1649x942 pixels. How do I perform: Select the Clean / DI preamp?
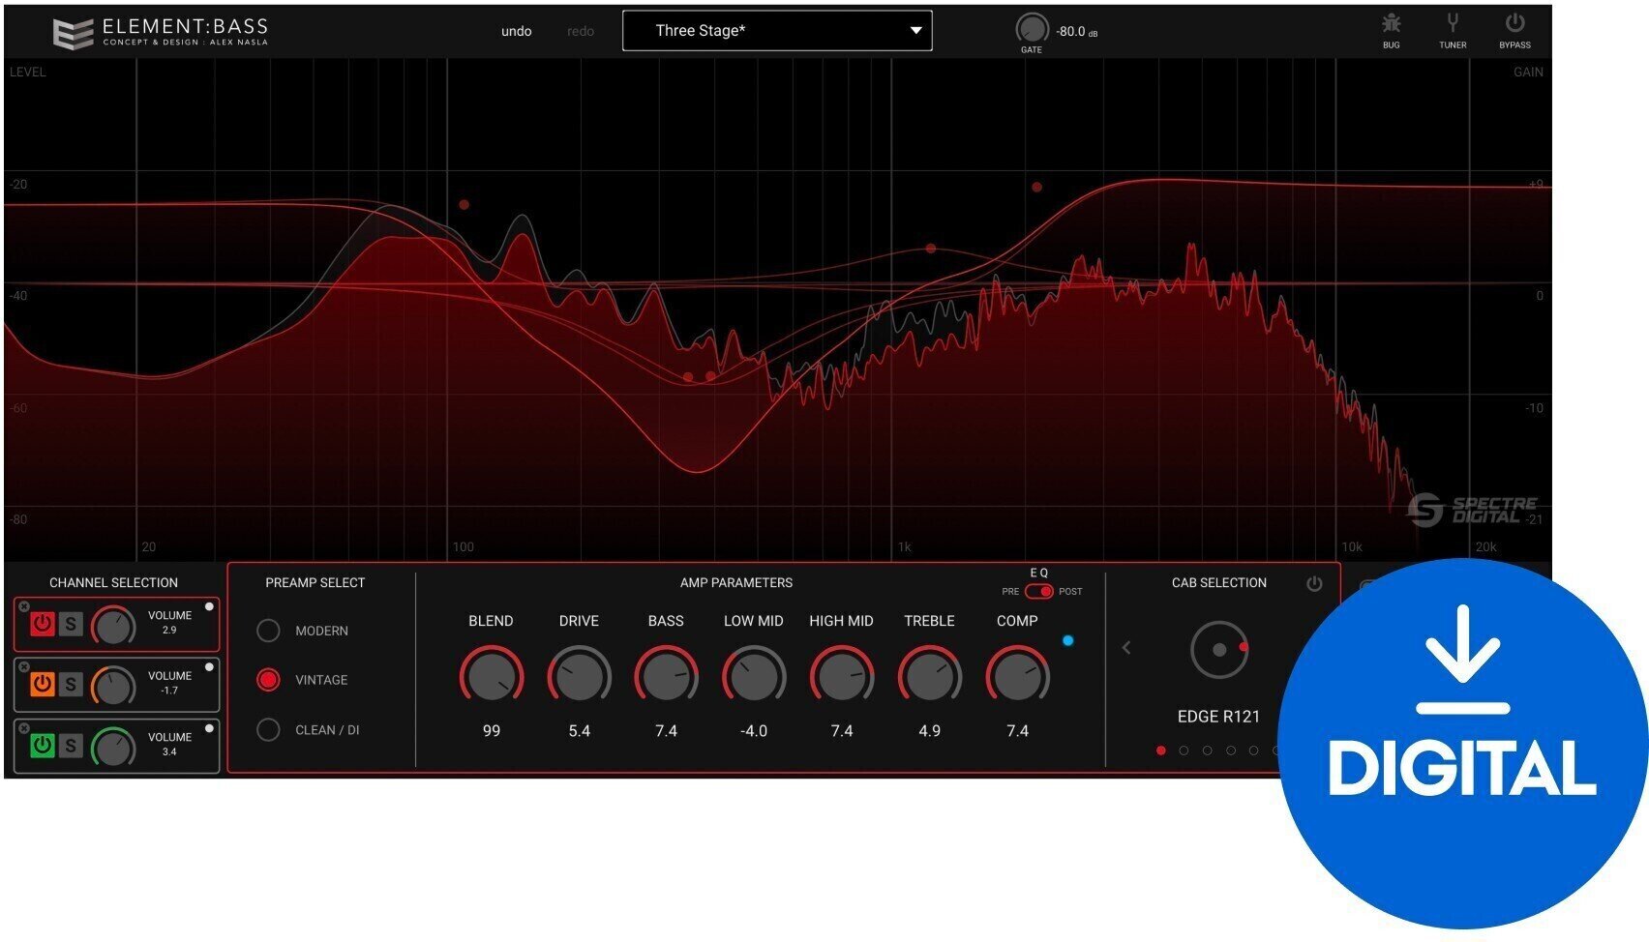pos(268,730)
